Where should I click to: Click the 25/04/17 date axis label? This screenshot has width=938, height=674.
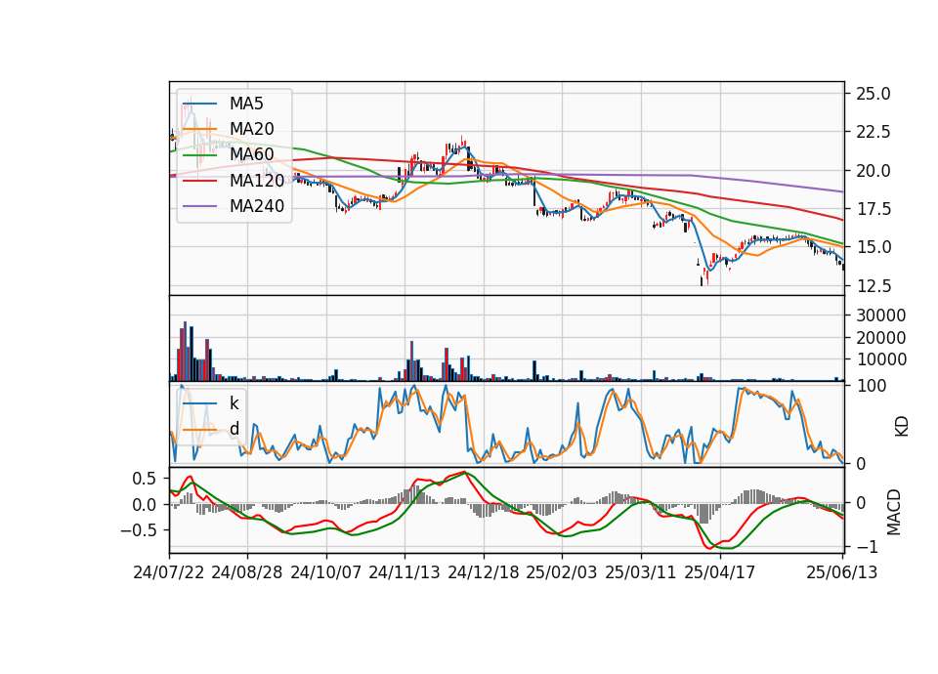coord(720,572)
